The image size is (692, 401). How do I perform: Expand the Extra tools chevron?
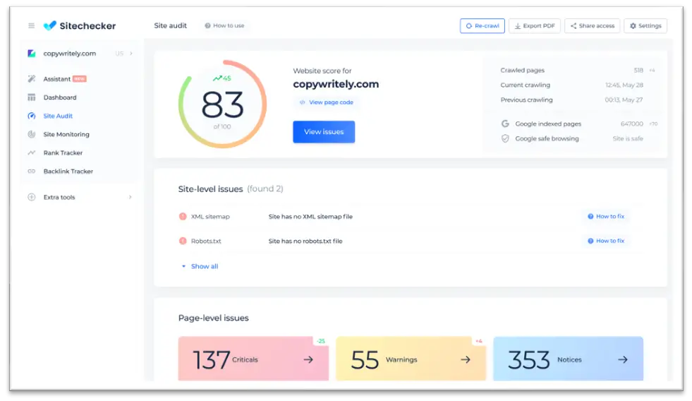(x=130, y=197)
